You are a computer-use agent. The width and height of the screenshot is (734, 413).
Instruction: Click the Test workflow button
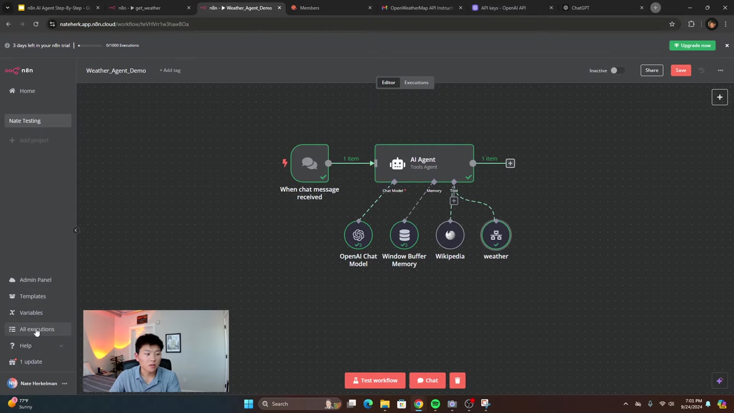coord(375,380)
